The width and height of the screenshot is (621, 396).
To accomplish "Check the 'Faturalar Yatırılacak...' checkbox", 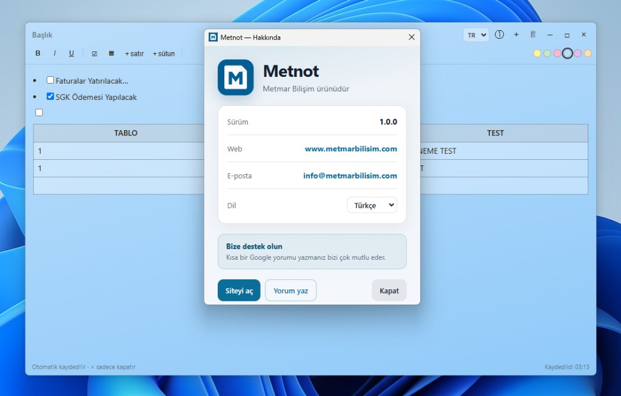I will pyautogui.click(x=50, y=80).
